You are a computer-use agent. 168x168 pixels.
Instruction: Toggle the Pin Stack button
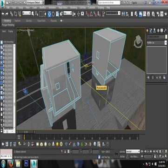pos(148,77)
